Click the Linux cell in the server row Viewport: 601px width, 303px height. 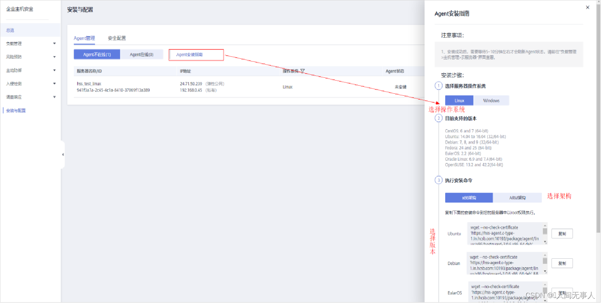coord(287,87)
